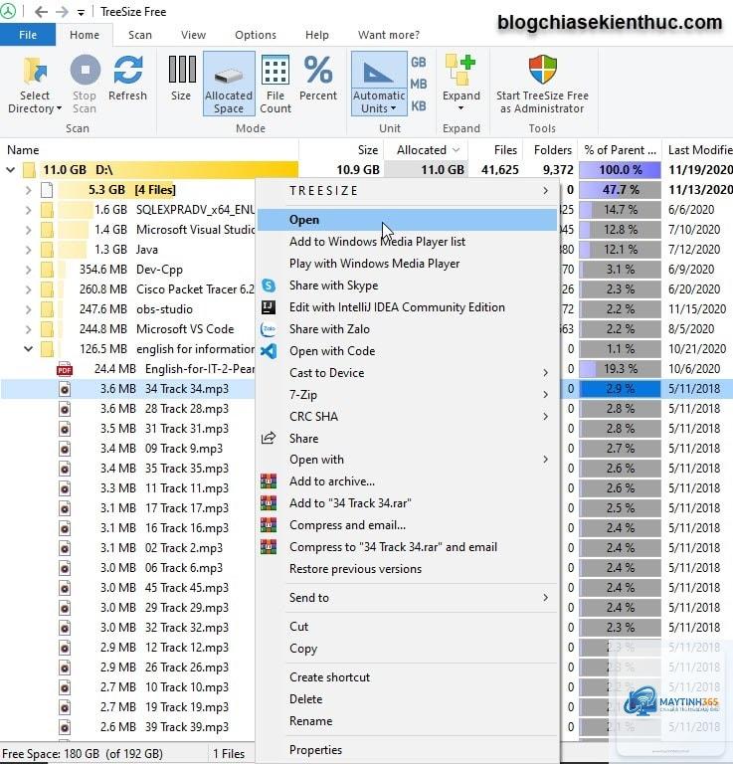Select the 39 Track 39.mp3 row
The height and width of the screenshot is (764, 733).
tap(127, 727)
